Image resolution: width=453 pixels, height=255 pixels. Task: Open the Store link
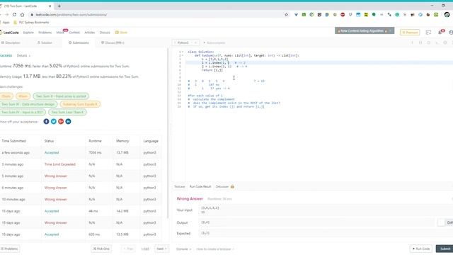tap(121, 33)
